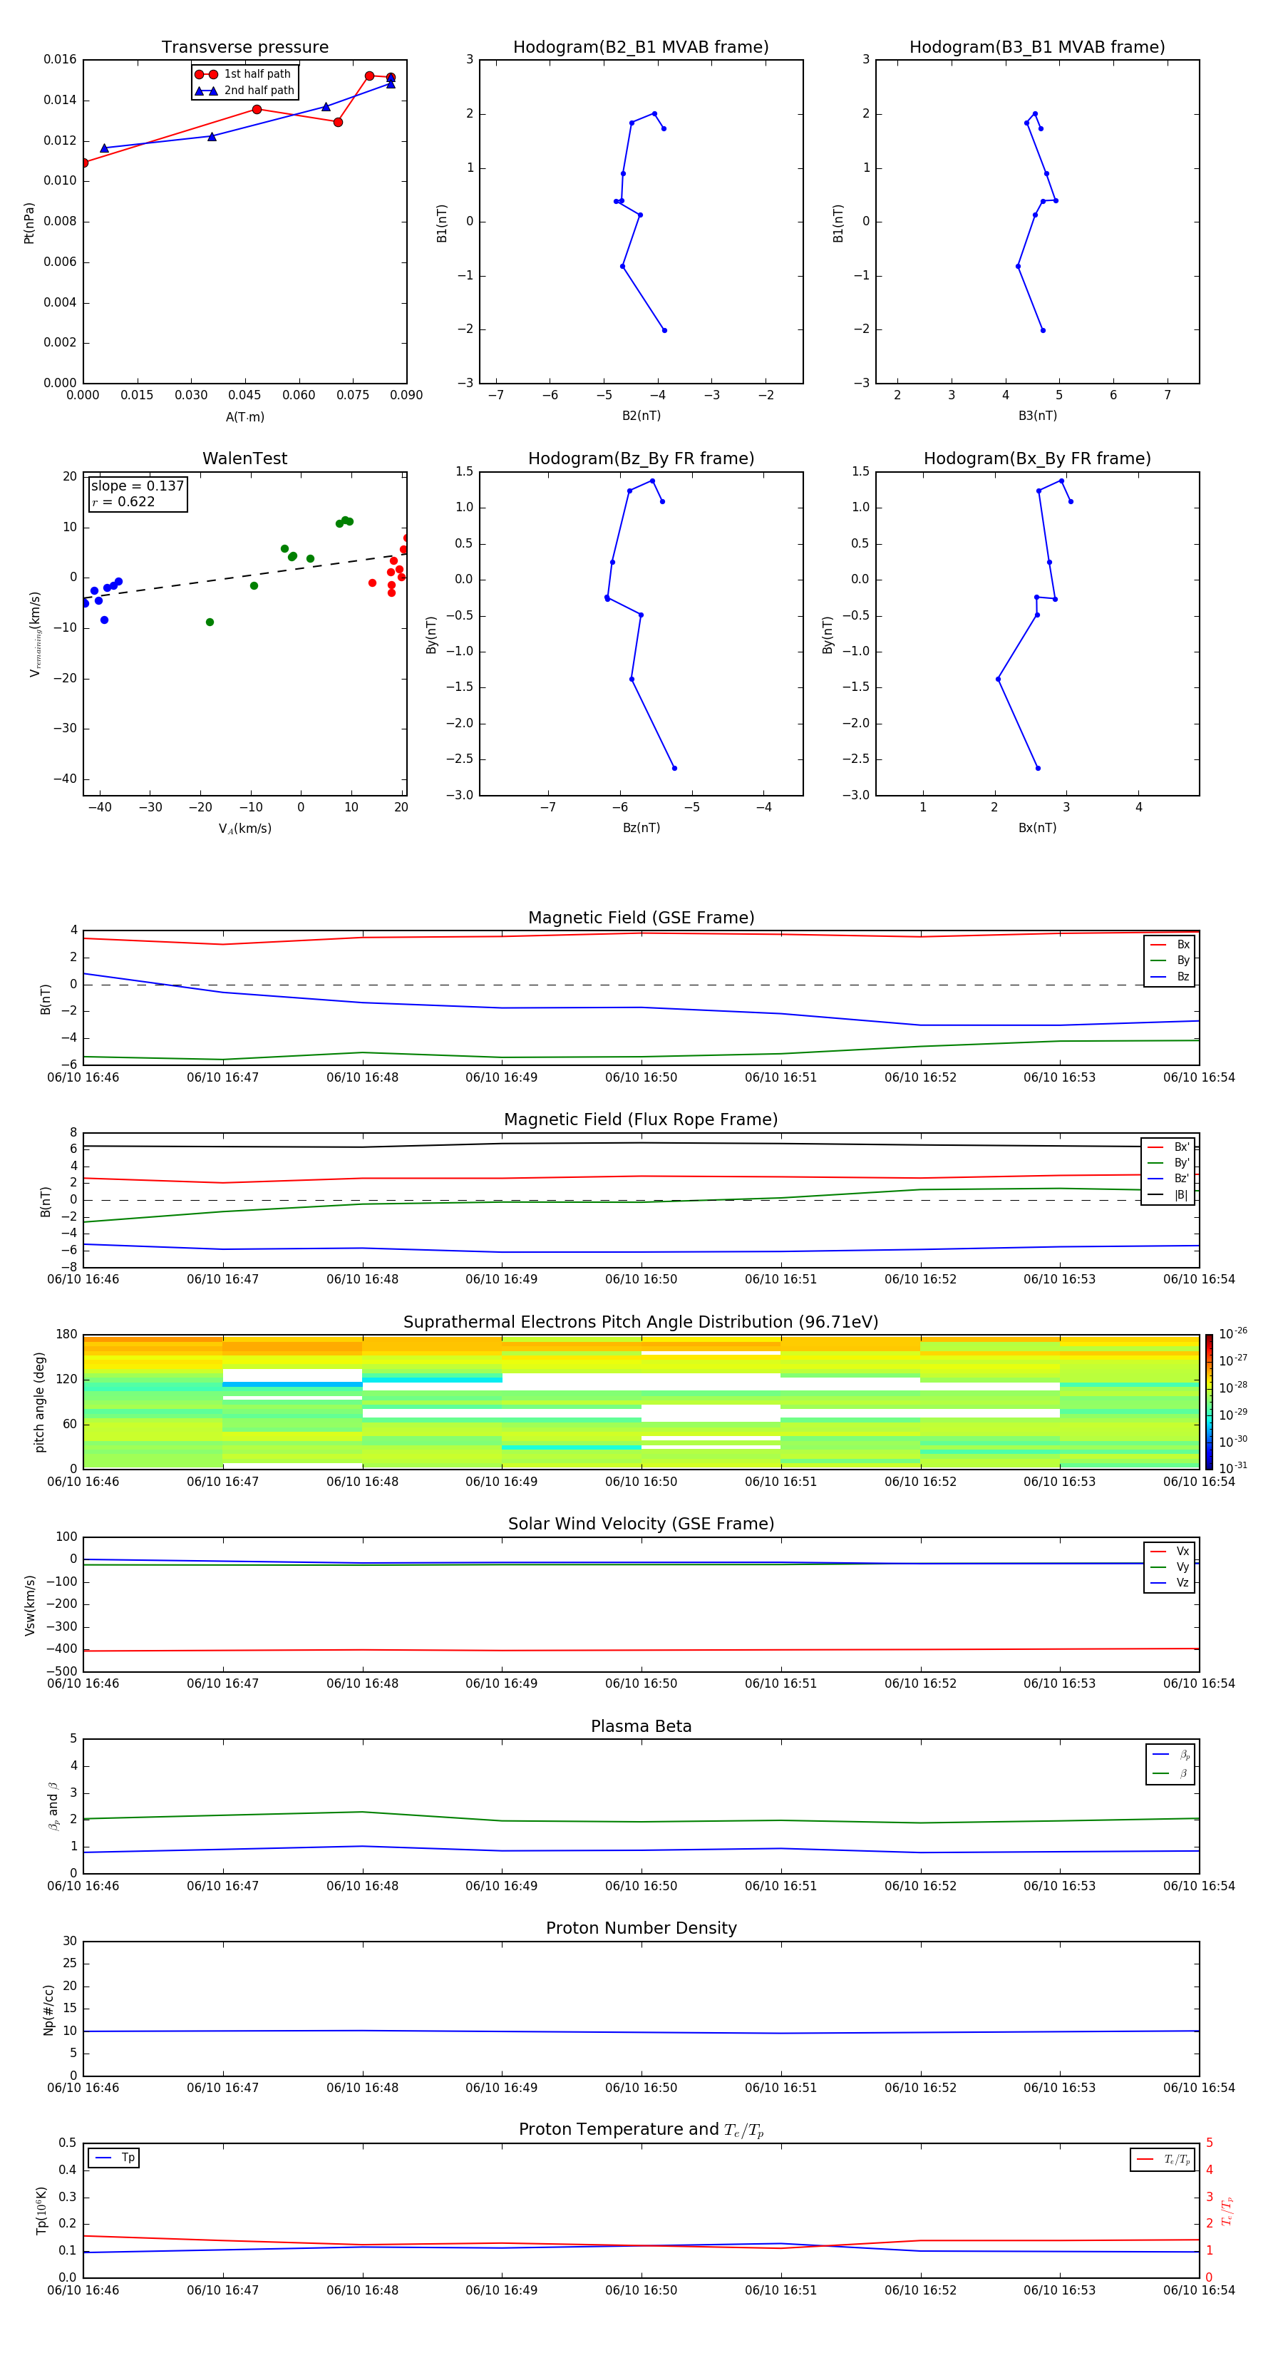Click '06/10 16:54' tick under Plasma Beta plot
Viewport: 1283px width, 2353px height.
1199,1886
